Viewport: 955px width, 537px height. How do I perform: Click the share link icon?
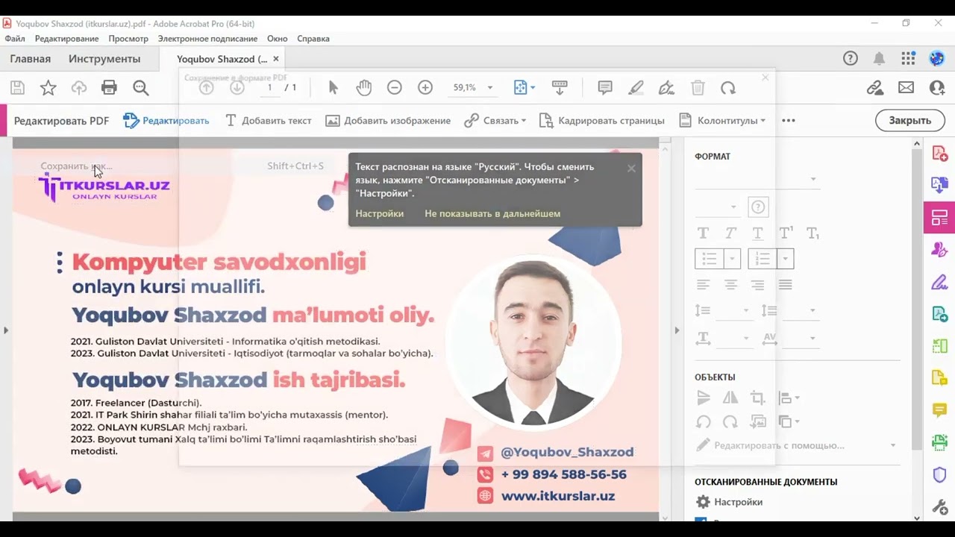coord(875,88)
